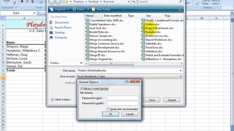Click the file list horizontal scrollbar
234x131 pixels.
(x=111, y=64)
